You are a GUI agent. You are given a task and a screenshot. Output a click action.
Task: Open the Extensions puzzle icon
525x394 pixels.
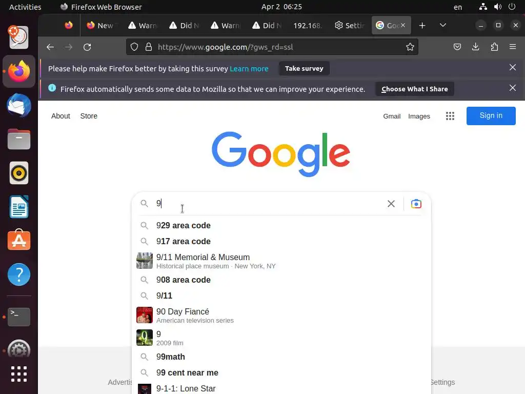[494, 47]
